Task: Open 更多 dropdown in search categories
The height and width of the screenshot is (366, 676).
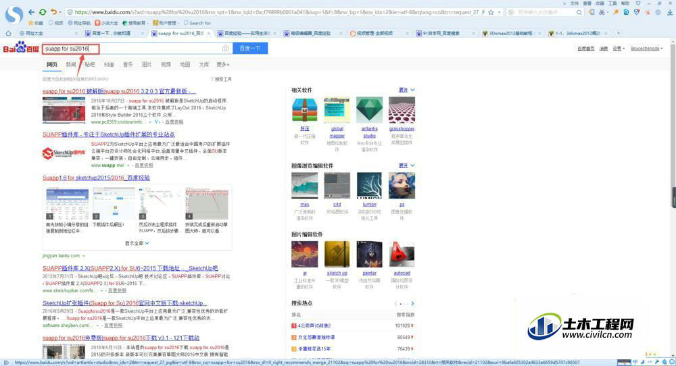Action: point(223,65)
